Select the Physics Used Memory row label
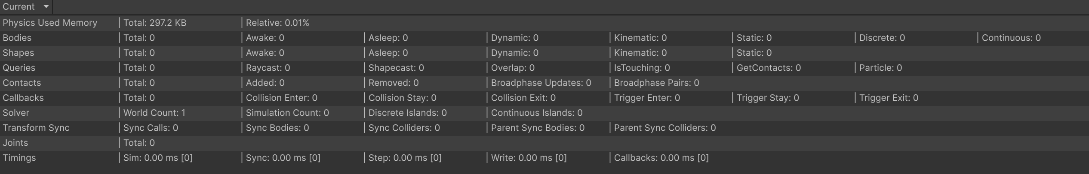 [x=50, y=23]
